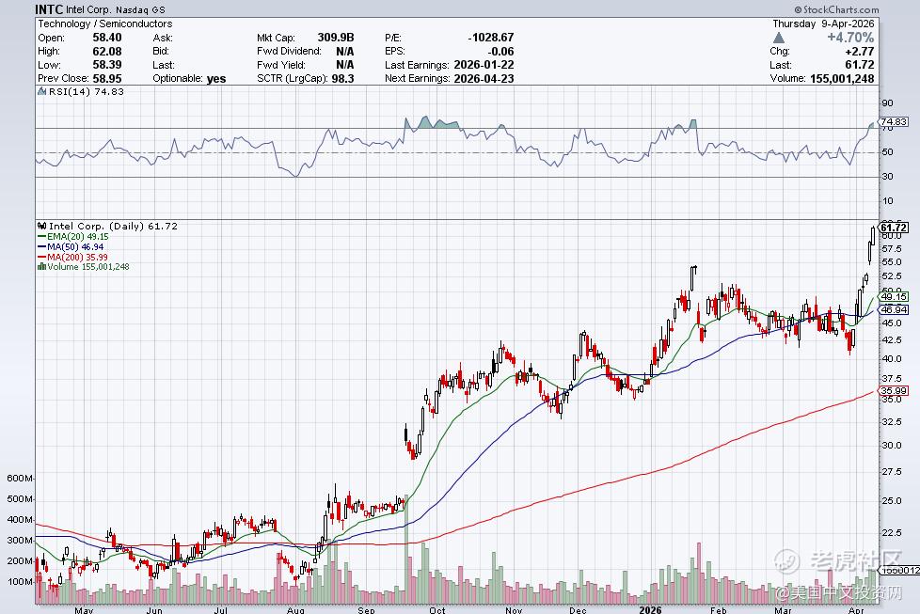This screenshot has height=614, width=920.
Task: Click the SCTR (LrgCap) value 98.3
Action: pos(342,78)
